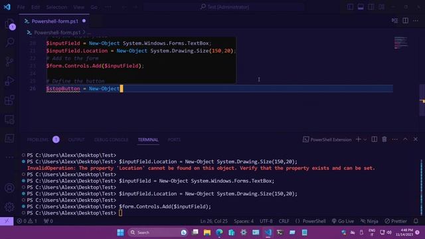The image size is (425, 239).
Task: Select the Powershell-form.ps1 editor tab
Action: tap(54, 21)
